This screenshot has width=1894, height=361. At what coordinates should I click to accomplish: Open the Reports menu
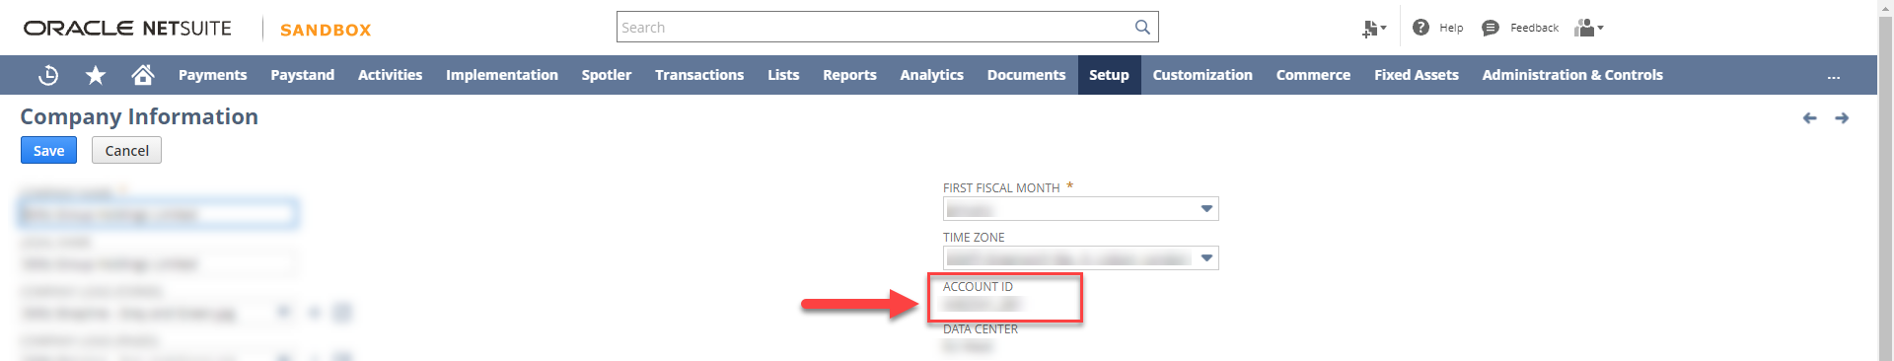point(849,75)
